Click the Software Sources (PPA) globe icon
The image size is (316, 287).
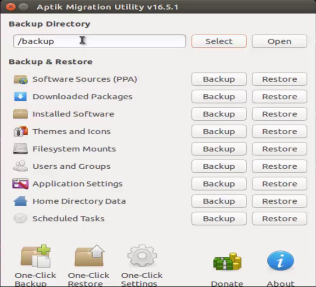[20, 79]
